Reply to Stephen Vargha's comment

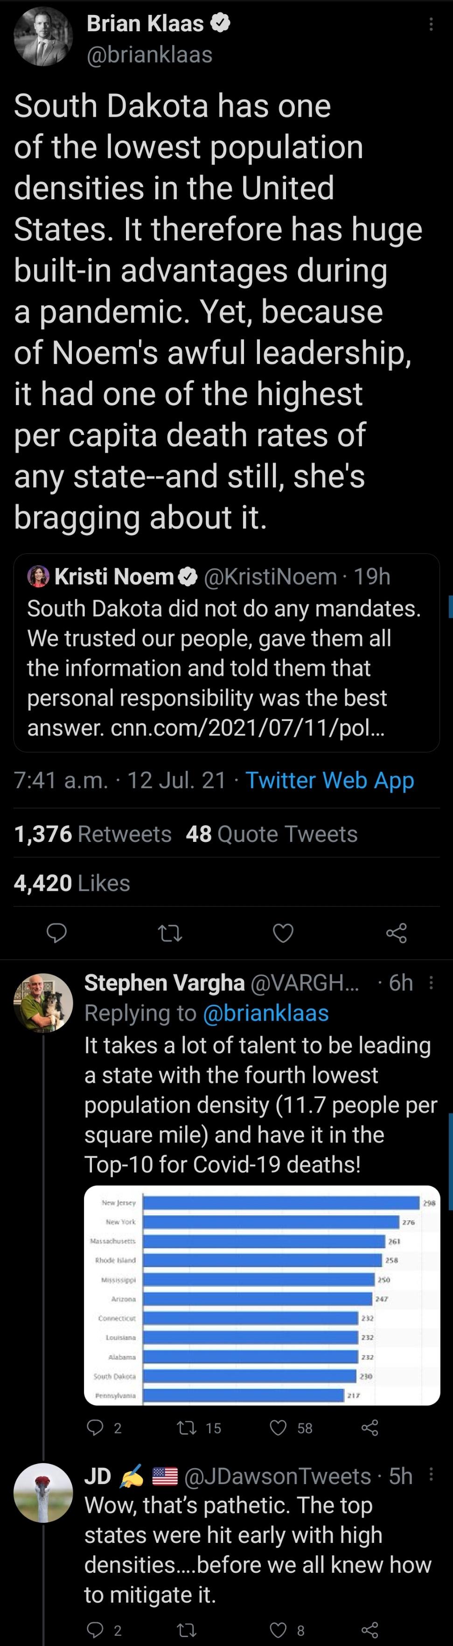point(95,1428)
